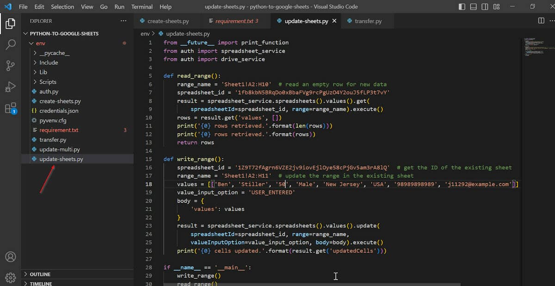Open the Terminal menu
Image resolution: width=555 pixels, height=286 pixels.
click(x=142, y=6)
